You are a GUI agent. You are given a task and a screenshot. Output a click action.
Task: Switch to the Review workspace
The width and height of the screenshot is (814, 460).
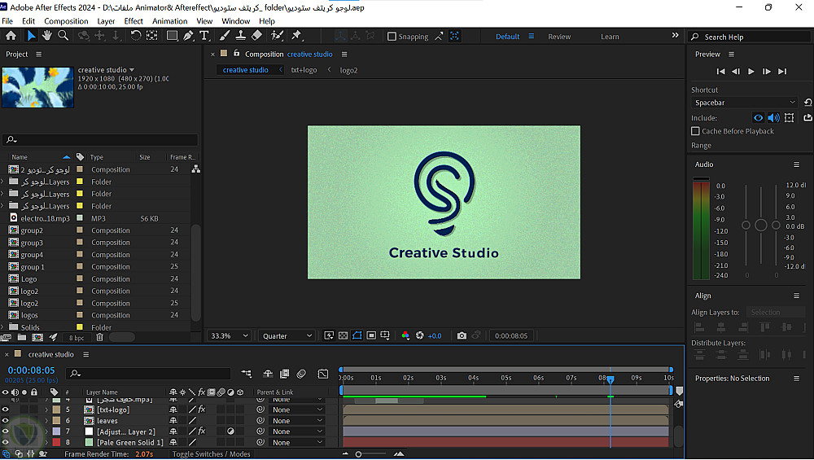pyautogui.click(x=559, y=37)
